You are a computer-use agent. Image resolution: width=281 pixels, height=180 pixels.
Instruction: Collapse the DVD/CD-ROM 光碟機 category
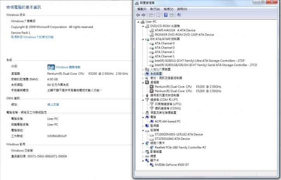point(143,26)
